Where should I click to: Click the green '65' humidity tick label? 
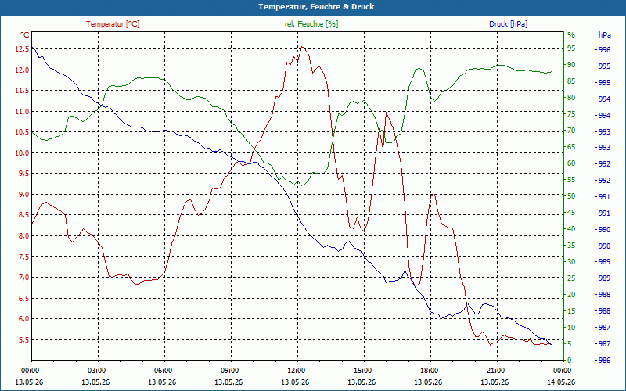pyautogui.click(x=571, y=147)
